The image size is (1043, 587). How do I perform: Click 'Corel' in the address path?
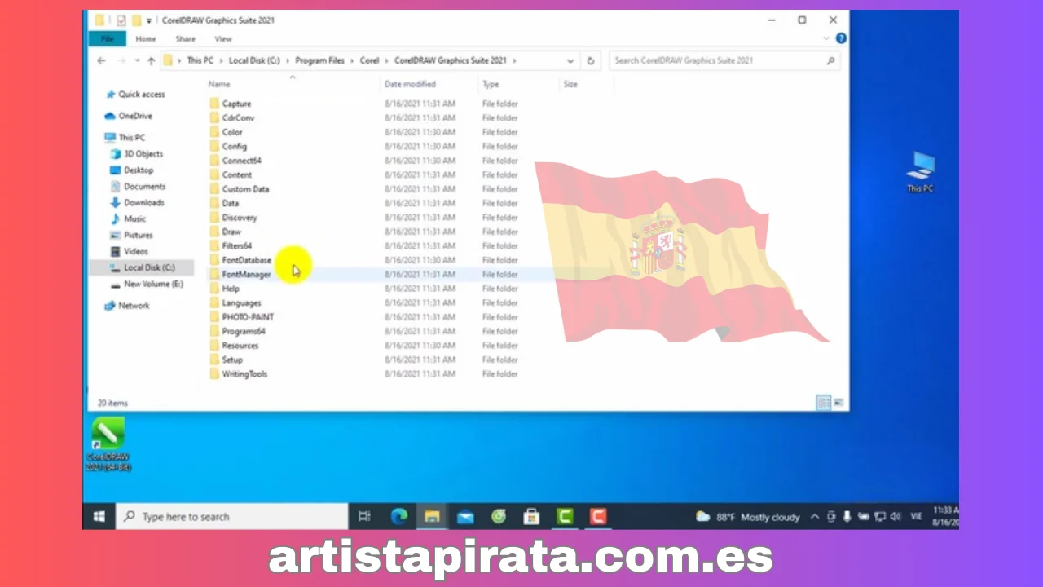click(x=370, y=60)
